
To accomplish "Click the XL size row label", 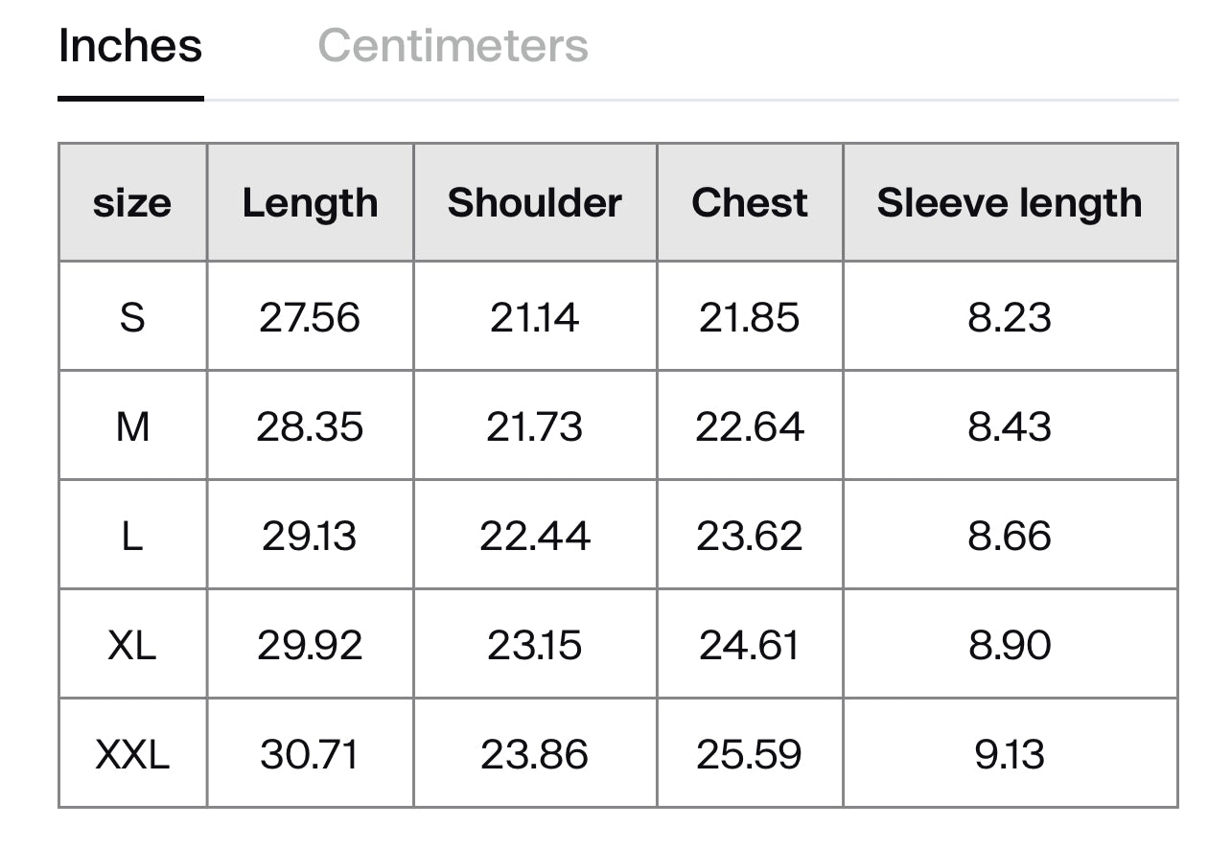I will (x=132, y=645).
